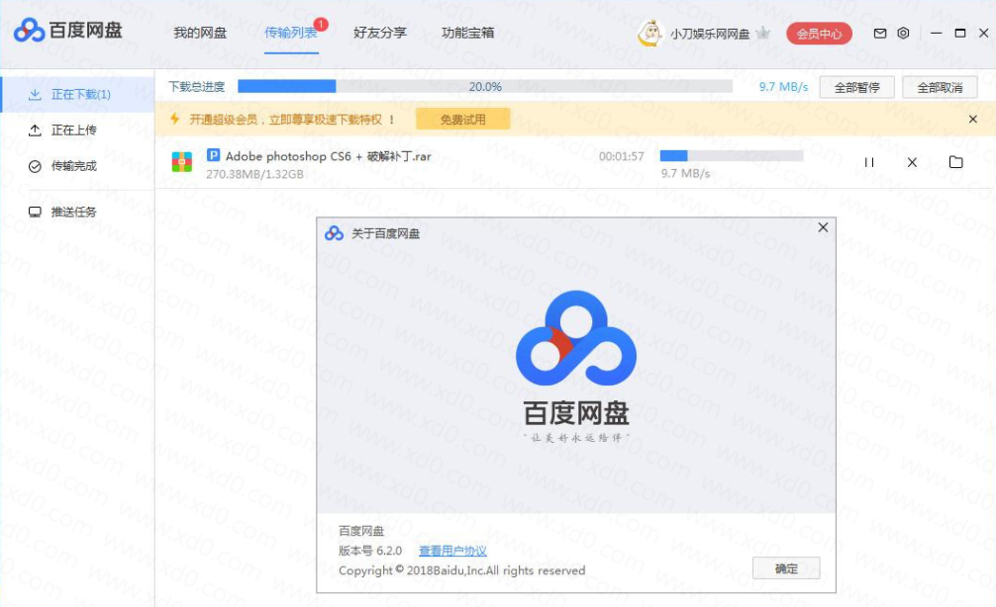Open the mail messages icon
This screenshot has width=996, height=607.
[x=880, y=33]
